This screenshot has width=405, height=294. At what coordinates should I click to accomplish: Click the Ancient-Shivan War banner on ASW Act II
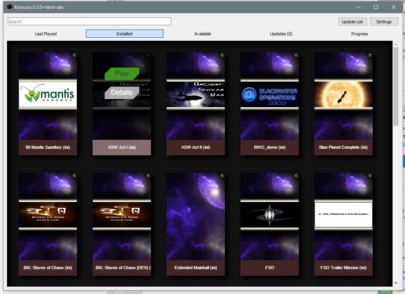click(x=196, y=94)
